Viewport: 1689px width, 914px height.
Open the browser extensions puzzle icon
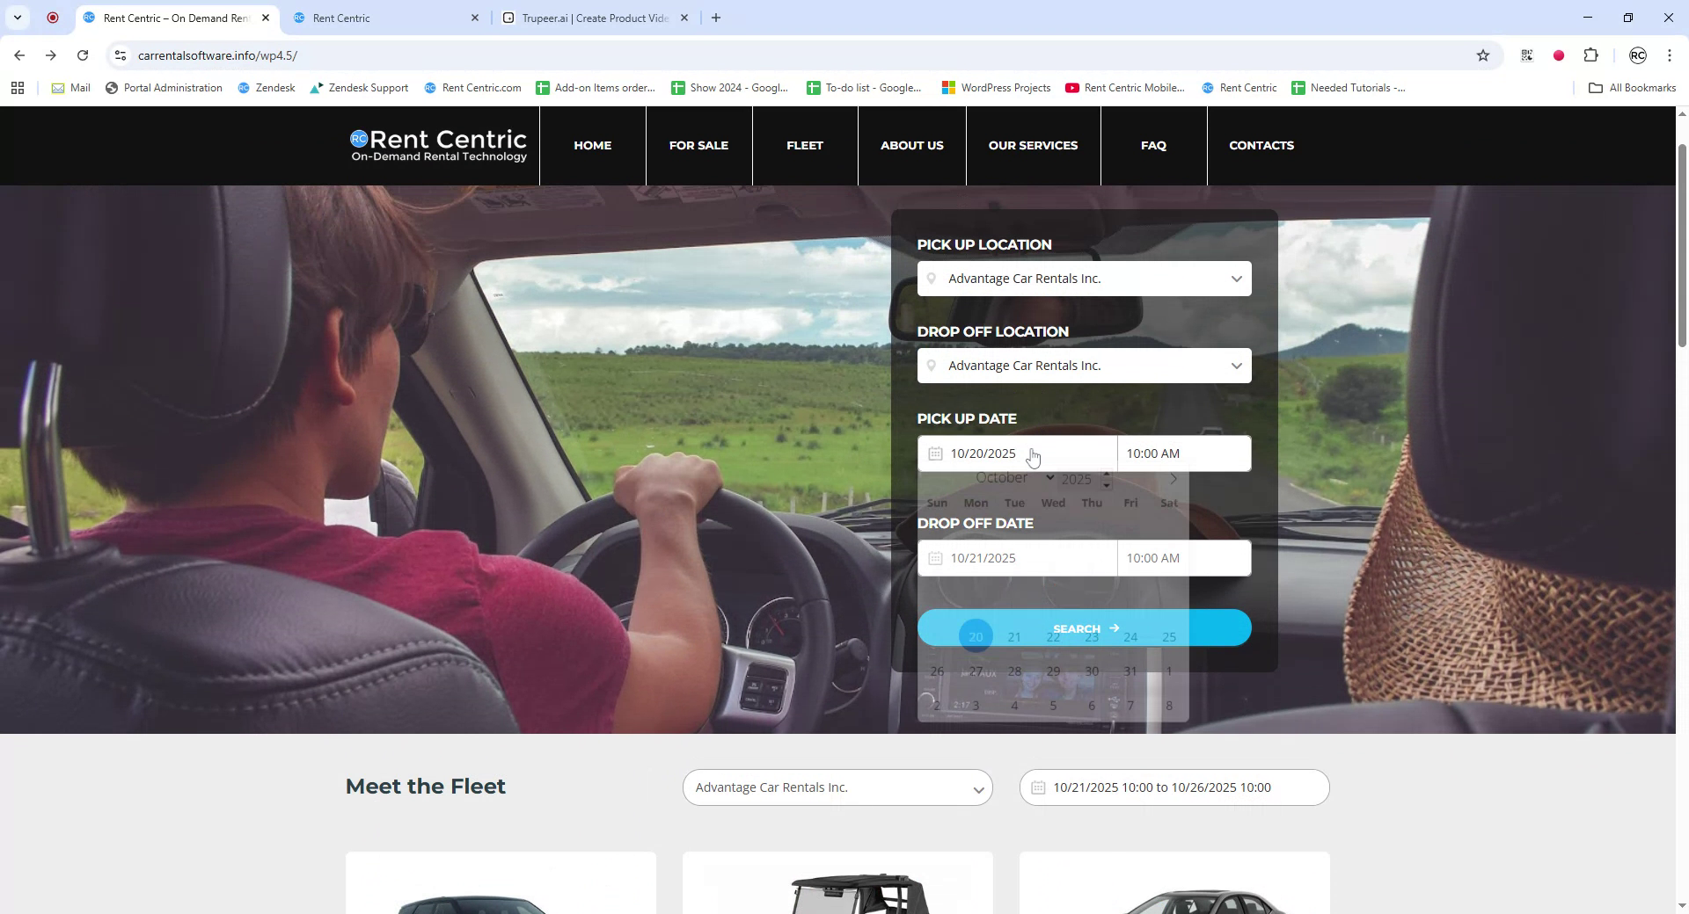(x=1591, y=55)
